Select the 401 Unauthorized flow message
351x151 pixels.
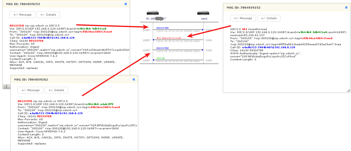coord(171,38)
